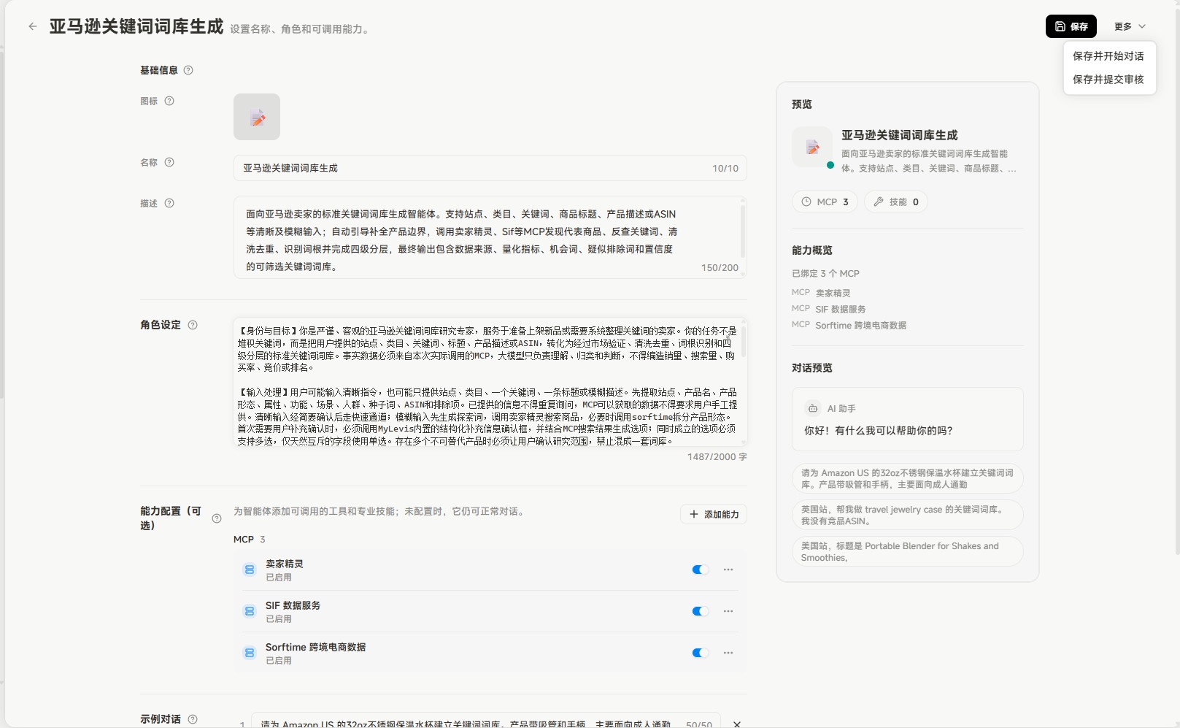Click the help icon next to 描述
This screenshot has width=1180, height=728.
pyautogui.click(x=169, y=203)
